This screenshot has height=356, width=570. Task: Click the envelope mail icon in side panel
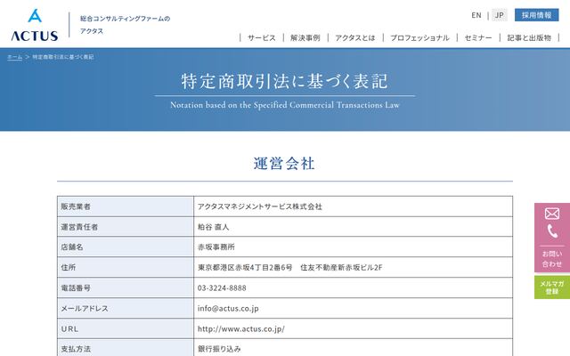point(552,214)
